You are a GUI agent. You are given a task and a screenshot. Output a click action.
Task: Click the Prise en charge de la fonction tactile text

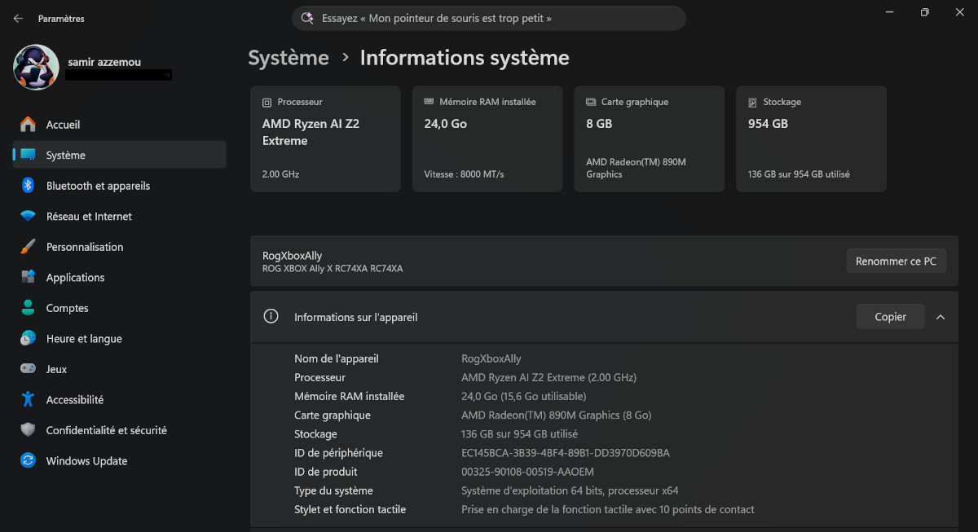608,509
